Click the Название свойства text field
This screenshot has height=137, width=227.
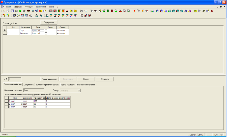coord(34,90)
